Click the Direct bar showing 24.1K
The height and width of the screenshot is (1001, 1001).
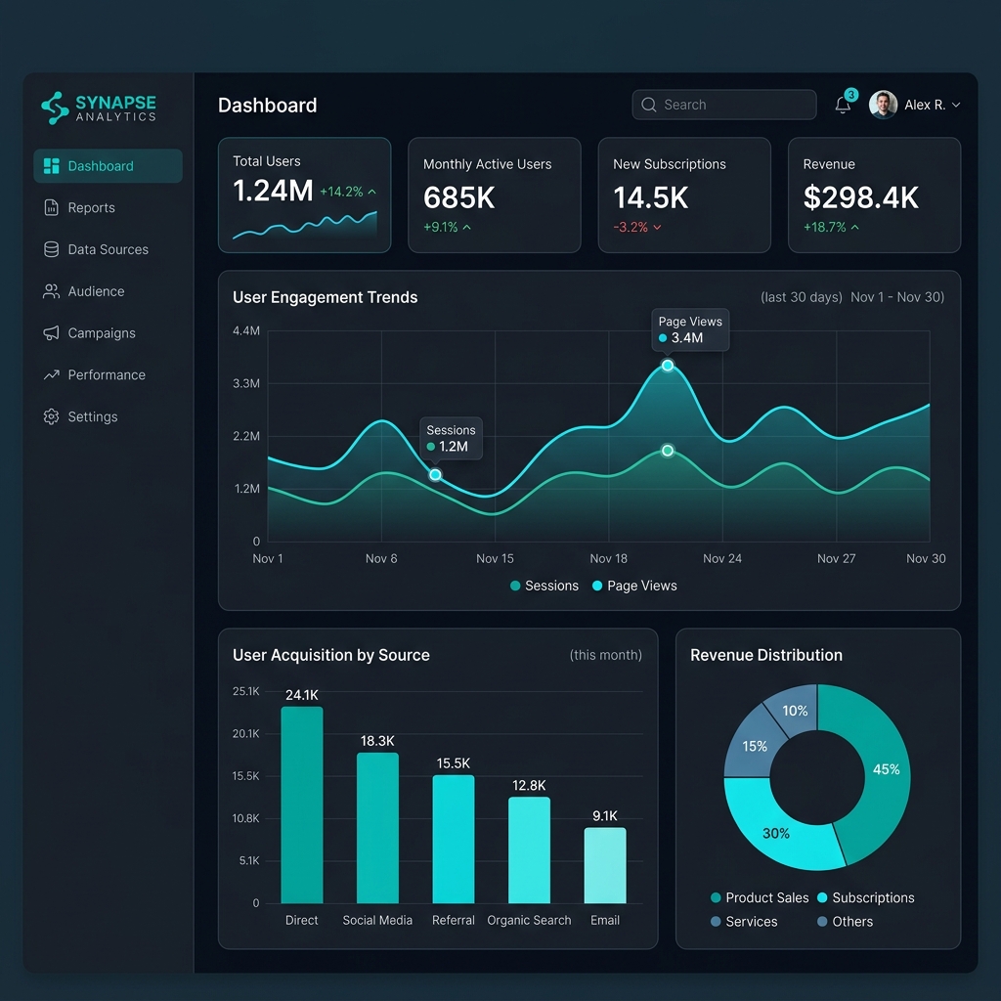(x=302, y=805)
